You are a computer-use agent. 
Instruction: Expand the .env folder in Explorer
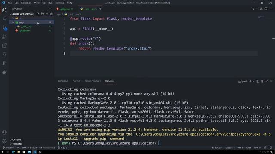13,18
